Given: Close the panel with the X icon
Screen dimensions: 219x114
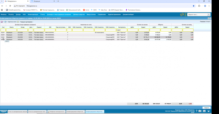Looking at the screenshot, I should [x=210, y=18].
